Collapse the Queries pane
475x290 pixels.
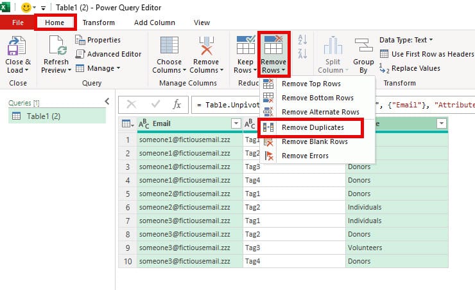[107, 101]
